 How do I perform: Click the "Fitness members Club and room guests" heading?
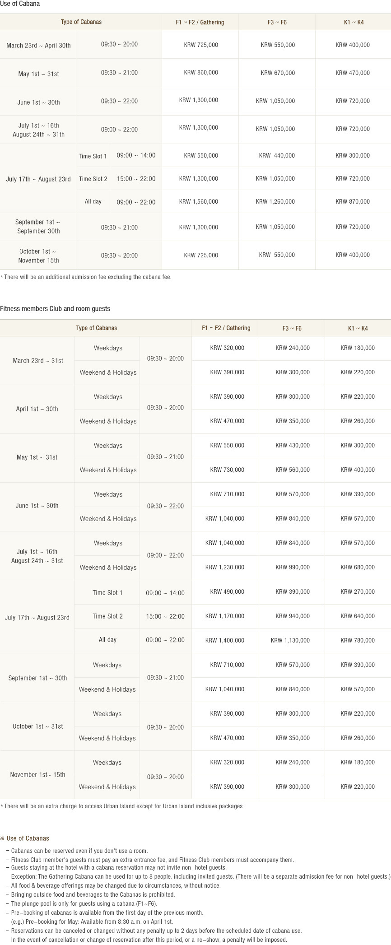click(x=55, y=309)
